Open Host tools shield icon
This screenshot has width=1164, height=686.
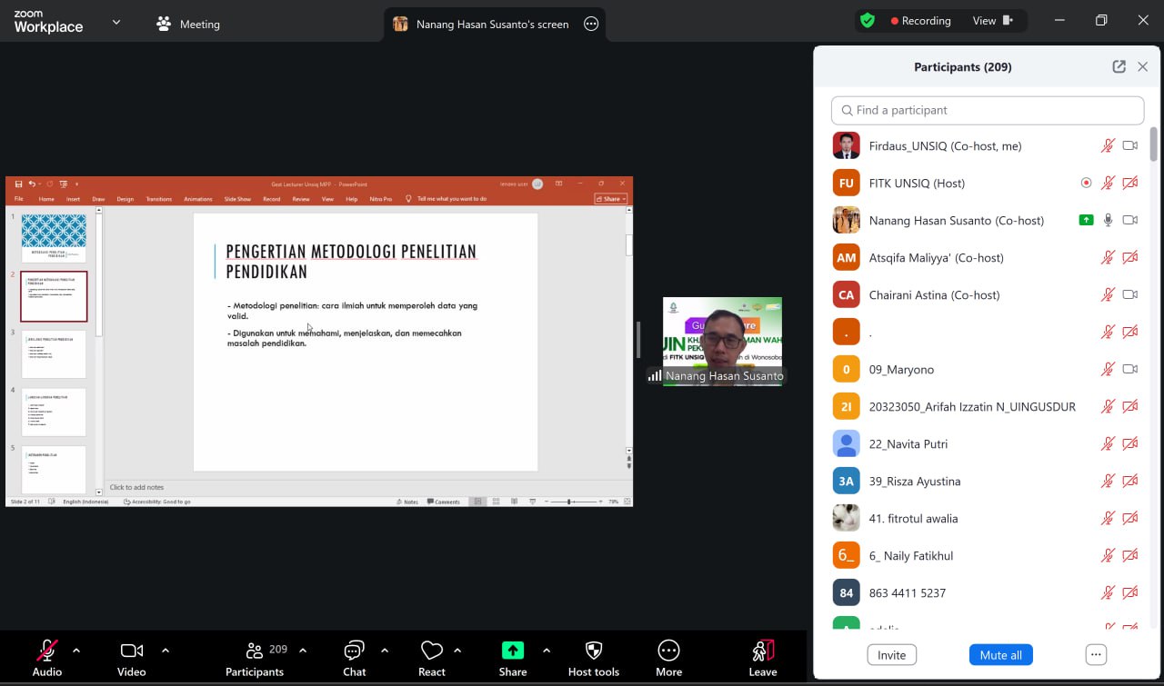pos(594,651)
